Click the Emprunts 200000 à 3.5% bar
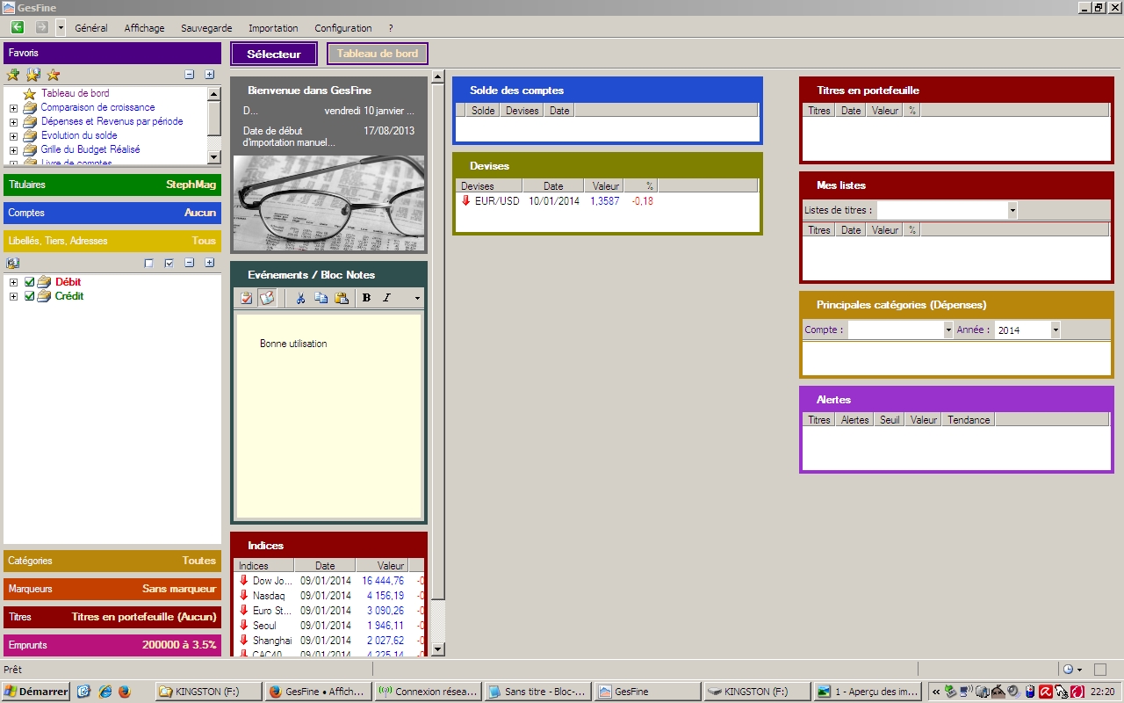The height and width of the screenshot is (703, 1124). coord(112,645)
